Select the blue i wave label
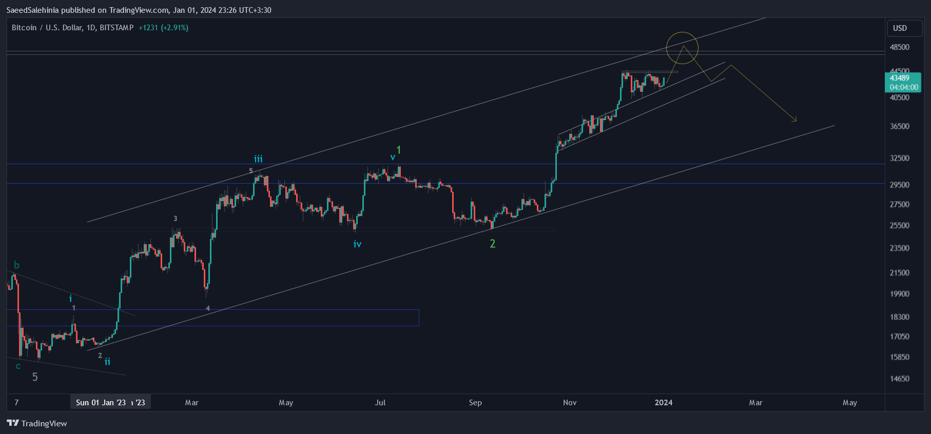This screenshot has width=931, height=434. (x=70, y=299)
